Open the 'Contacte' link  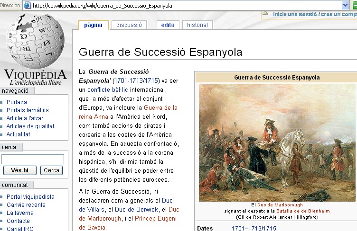pos(18,221)
